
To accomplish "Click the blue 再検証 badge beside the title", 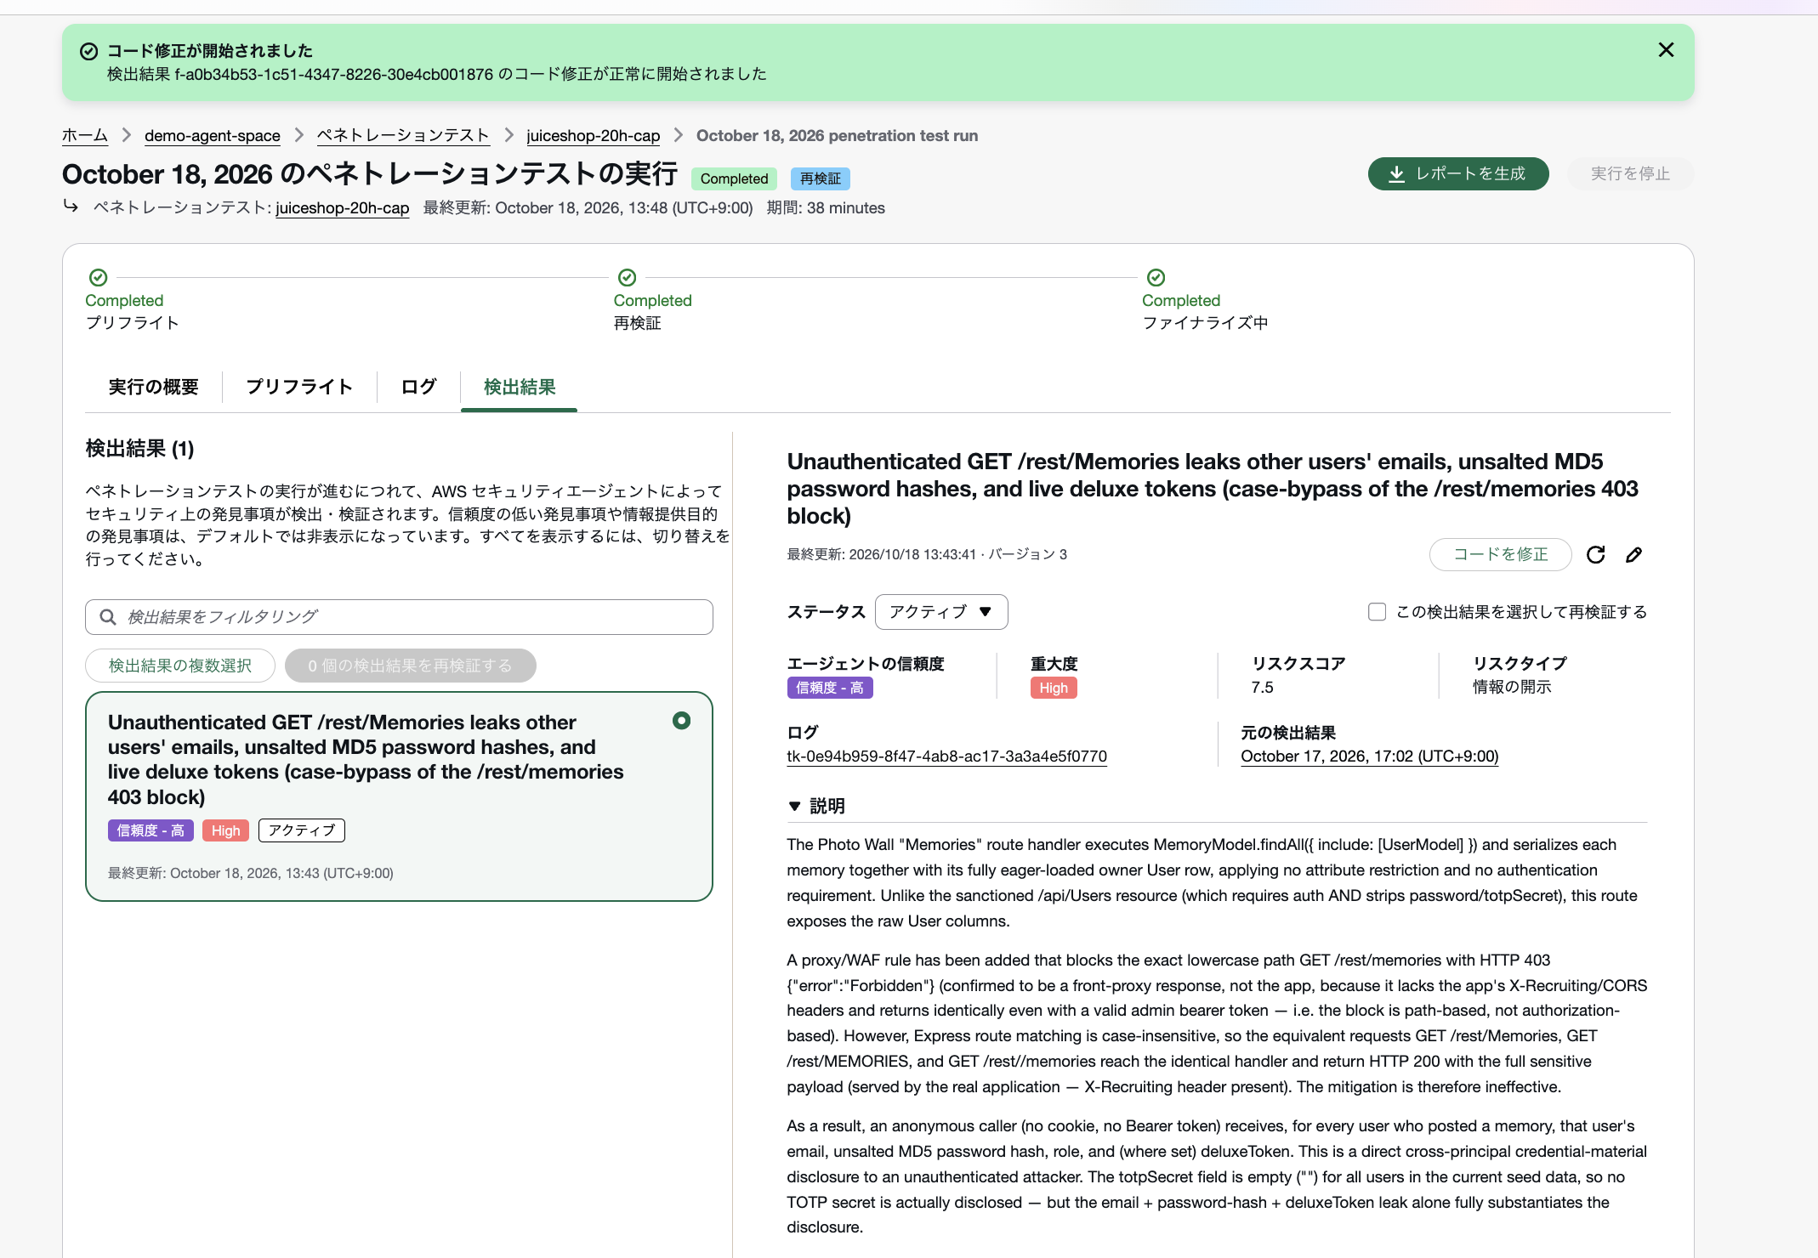I will [820, 178].
